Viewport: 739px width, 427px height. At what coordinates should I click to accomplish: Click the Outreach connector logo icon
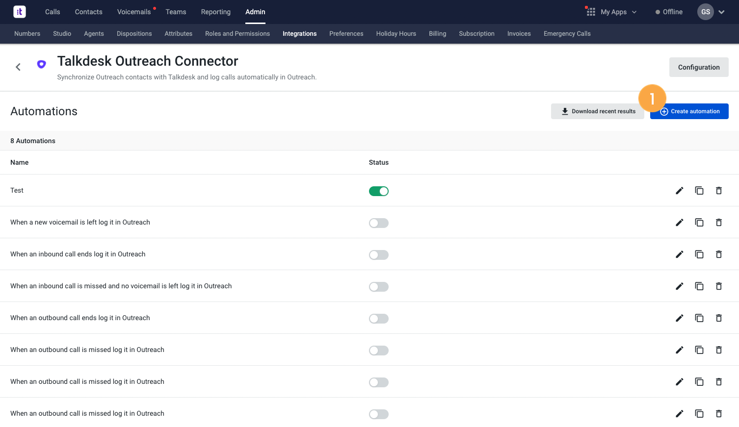pos(42,64)
